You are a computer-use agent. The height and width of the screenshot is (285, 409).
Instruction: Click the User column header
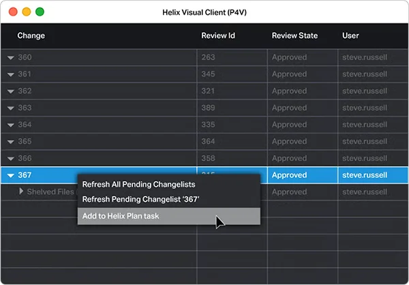[x=350, y=35]
